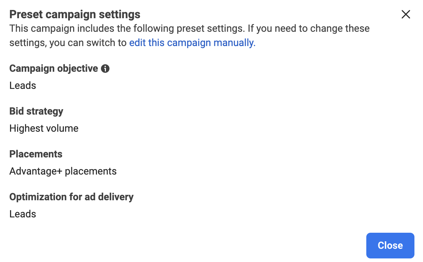Follow the 'edit this campaign manually' link
Viewport: 423px width, 262px height.
192,43
